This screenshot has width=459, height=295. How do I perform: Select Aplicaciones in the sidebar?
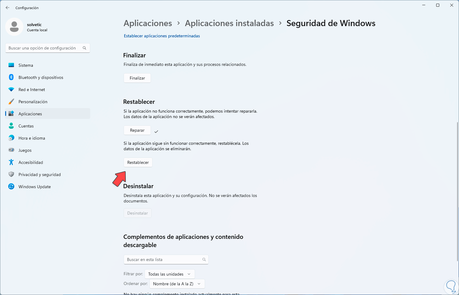click(48, 114)
